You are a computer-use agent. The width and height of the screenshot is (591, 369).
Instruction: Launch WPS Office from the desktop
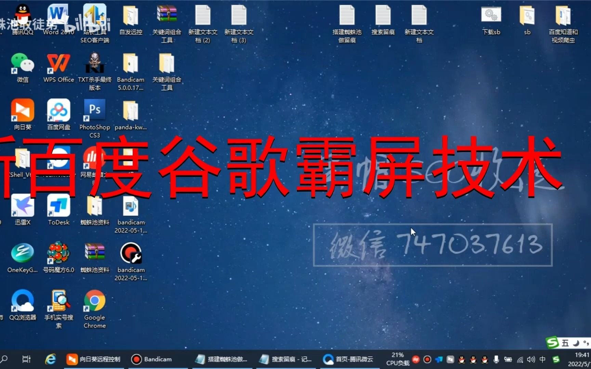tap(58, 67)
